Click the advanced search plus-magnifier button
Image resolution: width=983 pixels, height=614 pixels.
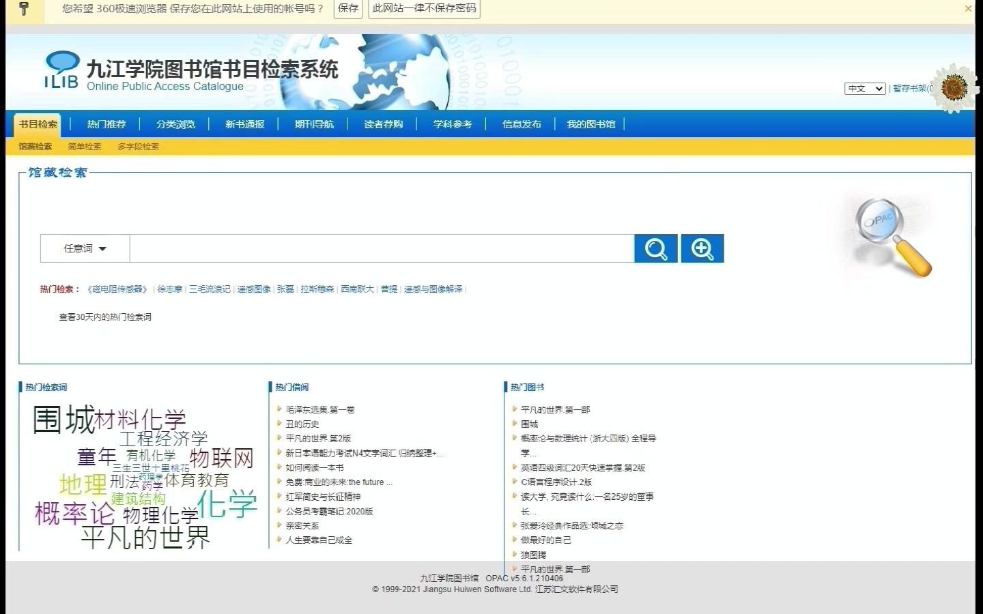point(702,248)
